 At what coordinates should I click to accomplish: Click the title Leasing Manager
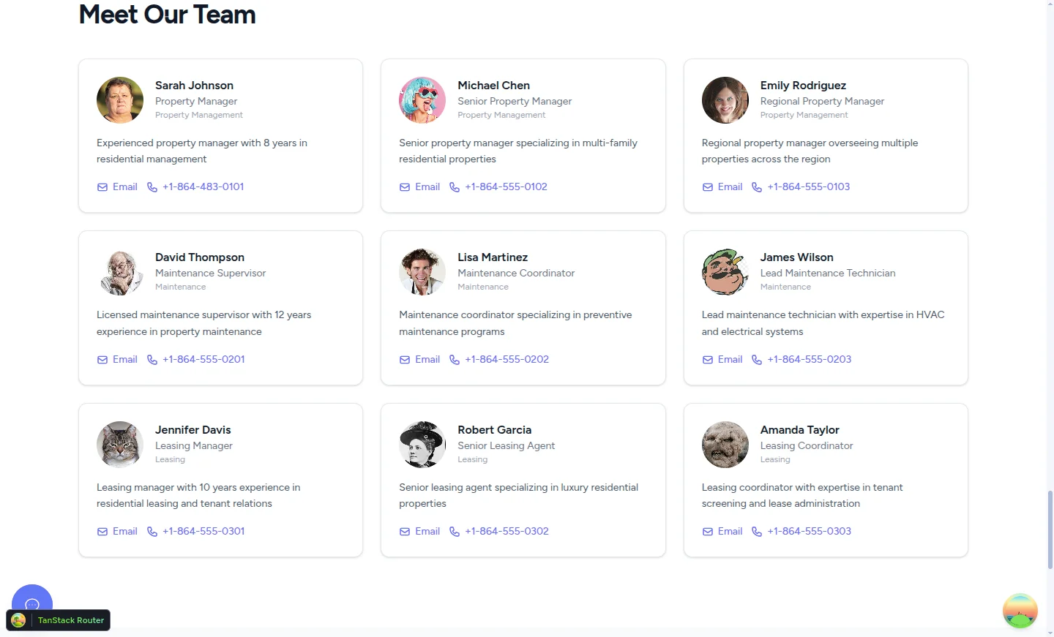[194, 446]
